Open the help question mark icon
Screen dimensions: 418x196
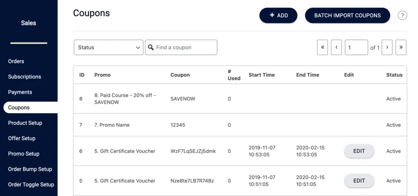click(x=402, y=16)
